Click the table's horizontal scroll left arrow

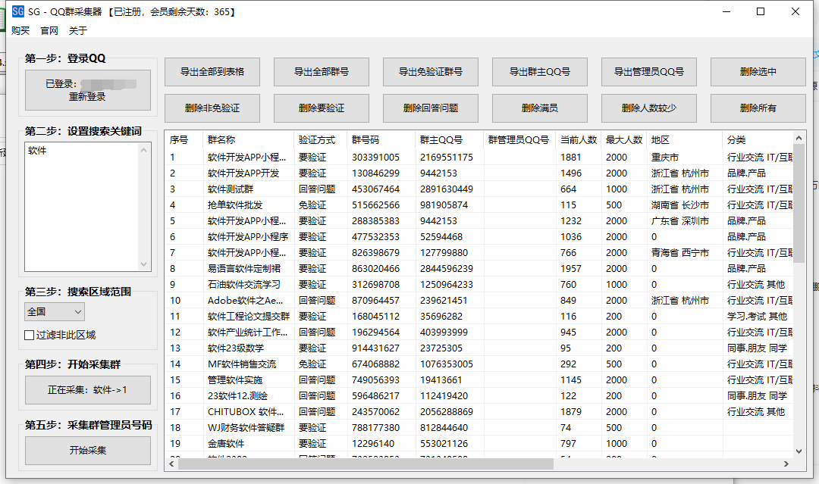point(172,464)
